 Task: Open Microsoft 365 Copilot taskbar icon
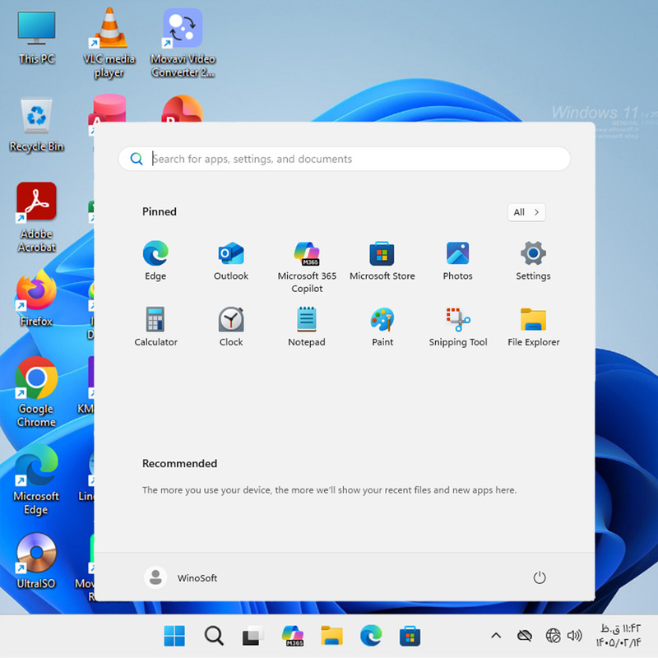coord(293,636)
